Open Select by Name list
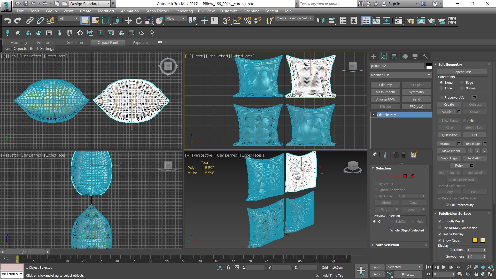Image resolution: width=496 pixels, height=279 pixels. [96, 21]
